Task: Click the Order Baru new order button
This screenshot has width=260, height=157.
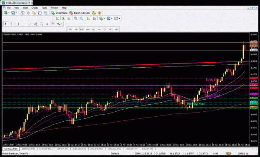Action: pyautogui.click(x=59, y=13)
